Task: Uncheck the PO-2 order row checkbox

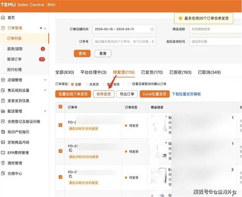Action: (60, 125)
